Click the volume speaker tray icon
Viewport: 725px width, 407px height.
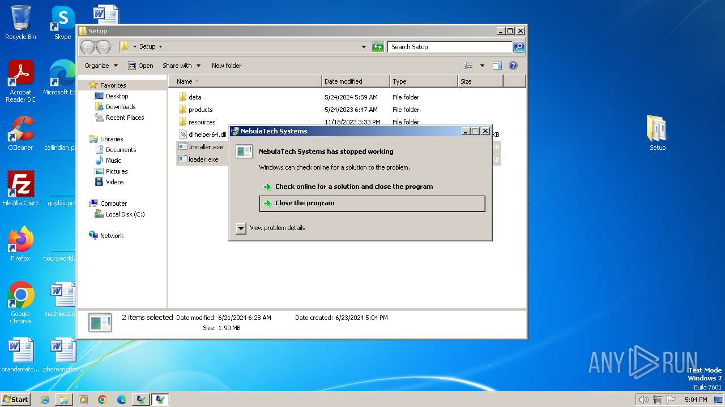[x=643, y=400]
